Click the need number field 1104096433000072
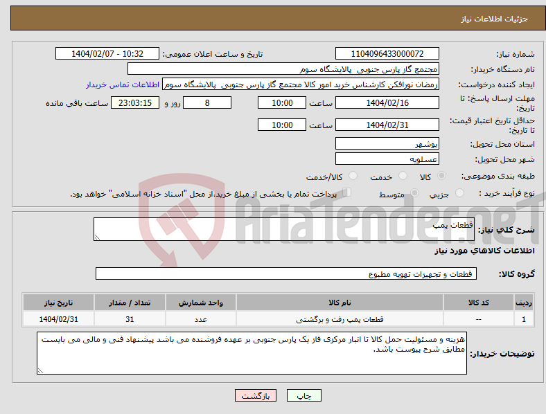The width and height of the screenshot is (546, 414). pos(387,53)
